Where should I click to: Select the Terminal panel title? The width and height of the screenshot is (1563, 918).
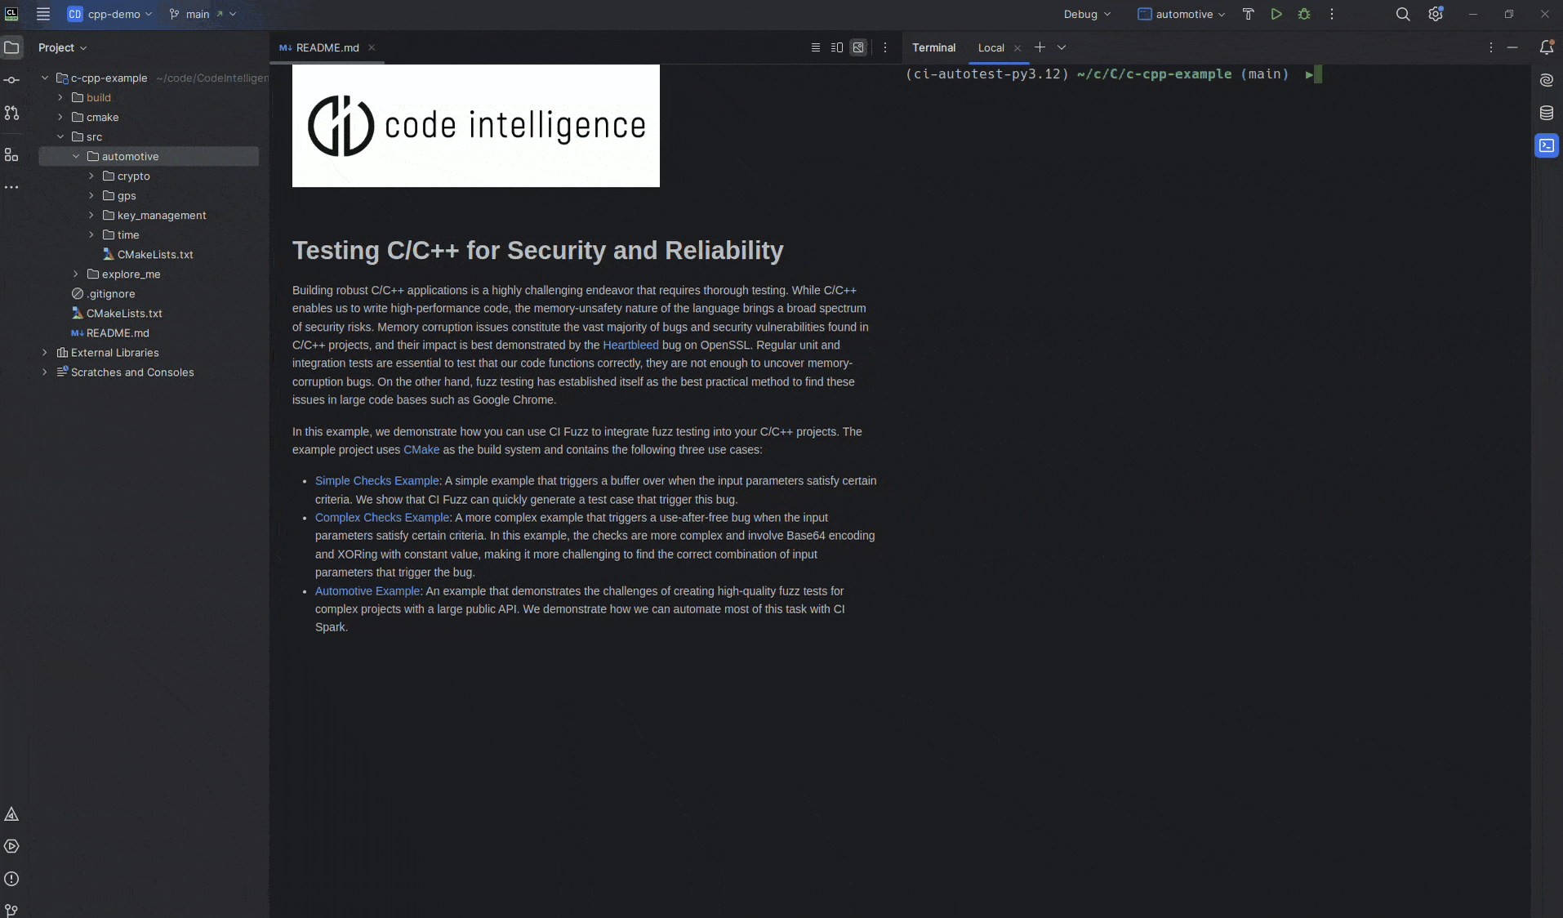tap(933, 47)
